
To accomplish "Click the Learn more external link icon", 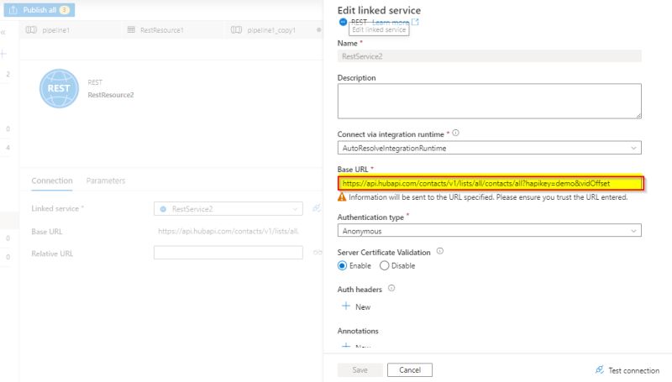I will point(415,22).
